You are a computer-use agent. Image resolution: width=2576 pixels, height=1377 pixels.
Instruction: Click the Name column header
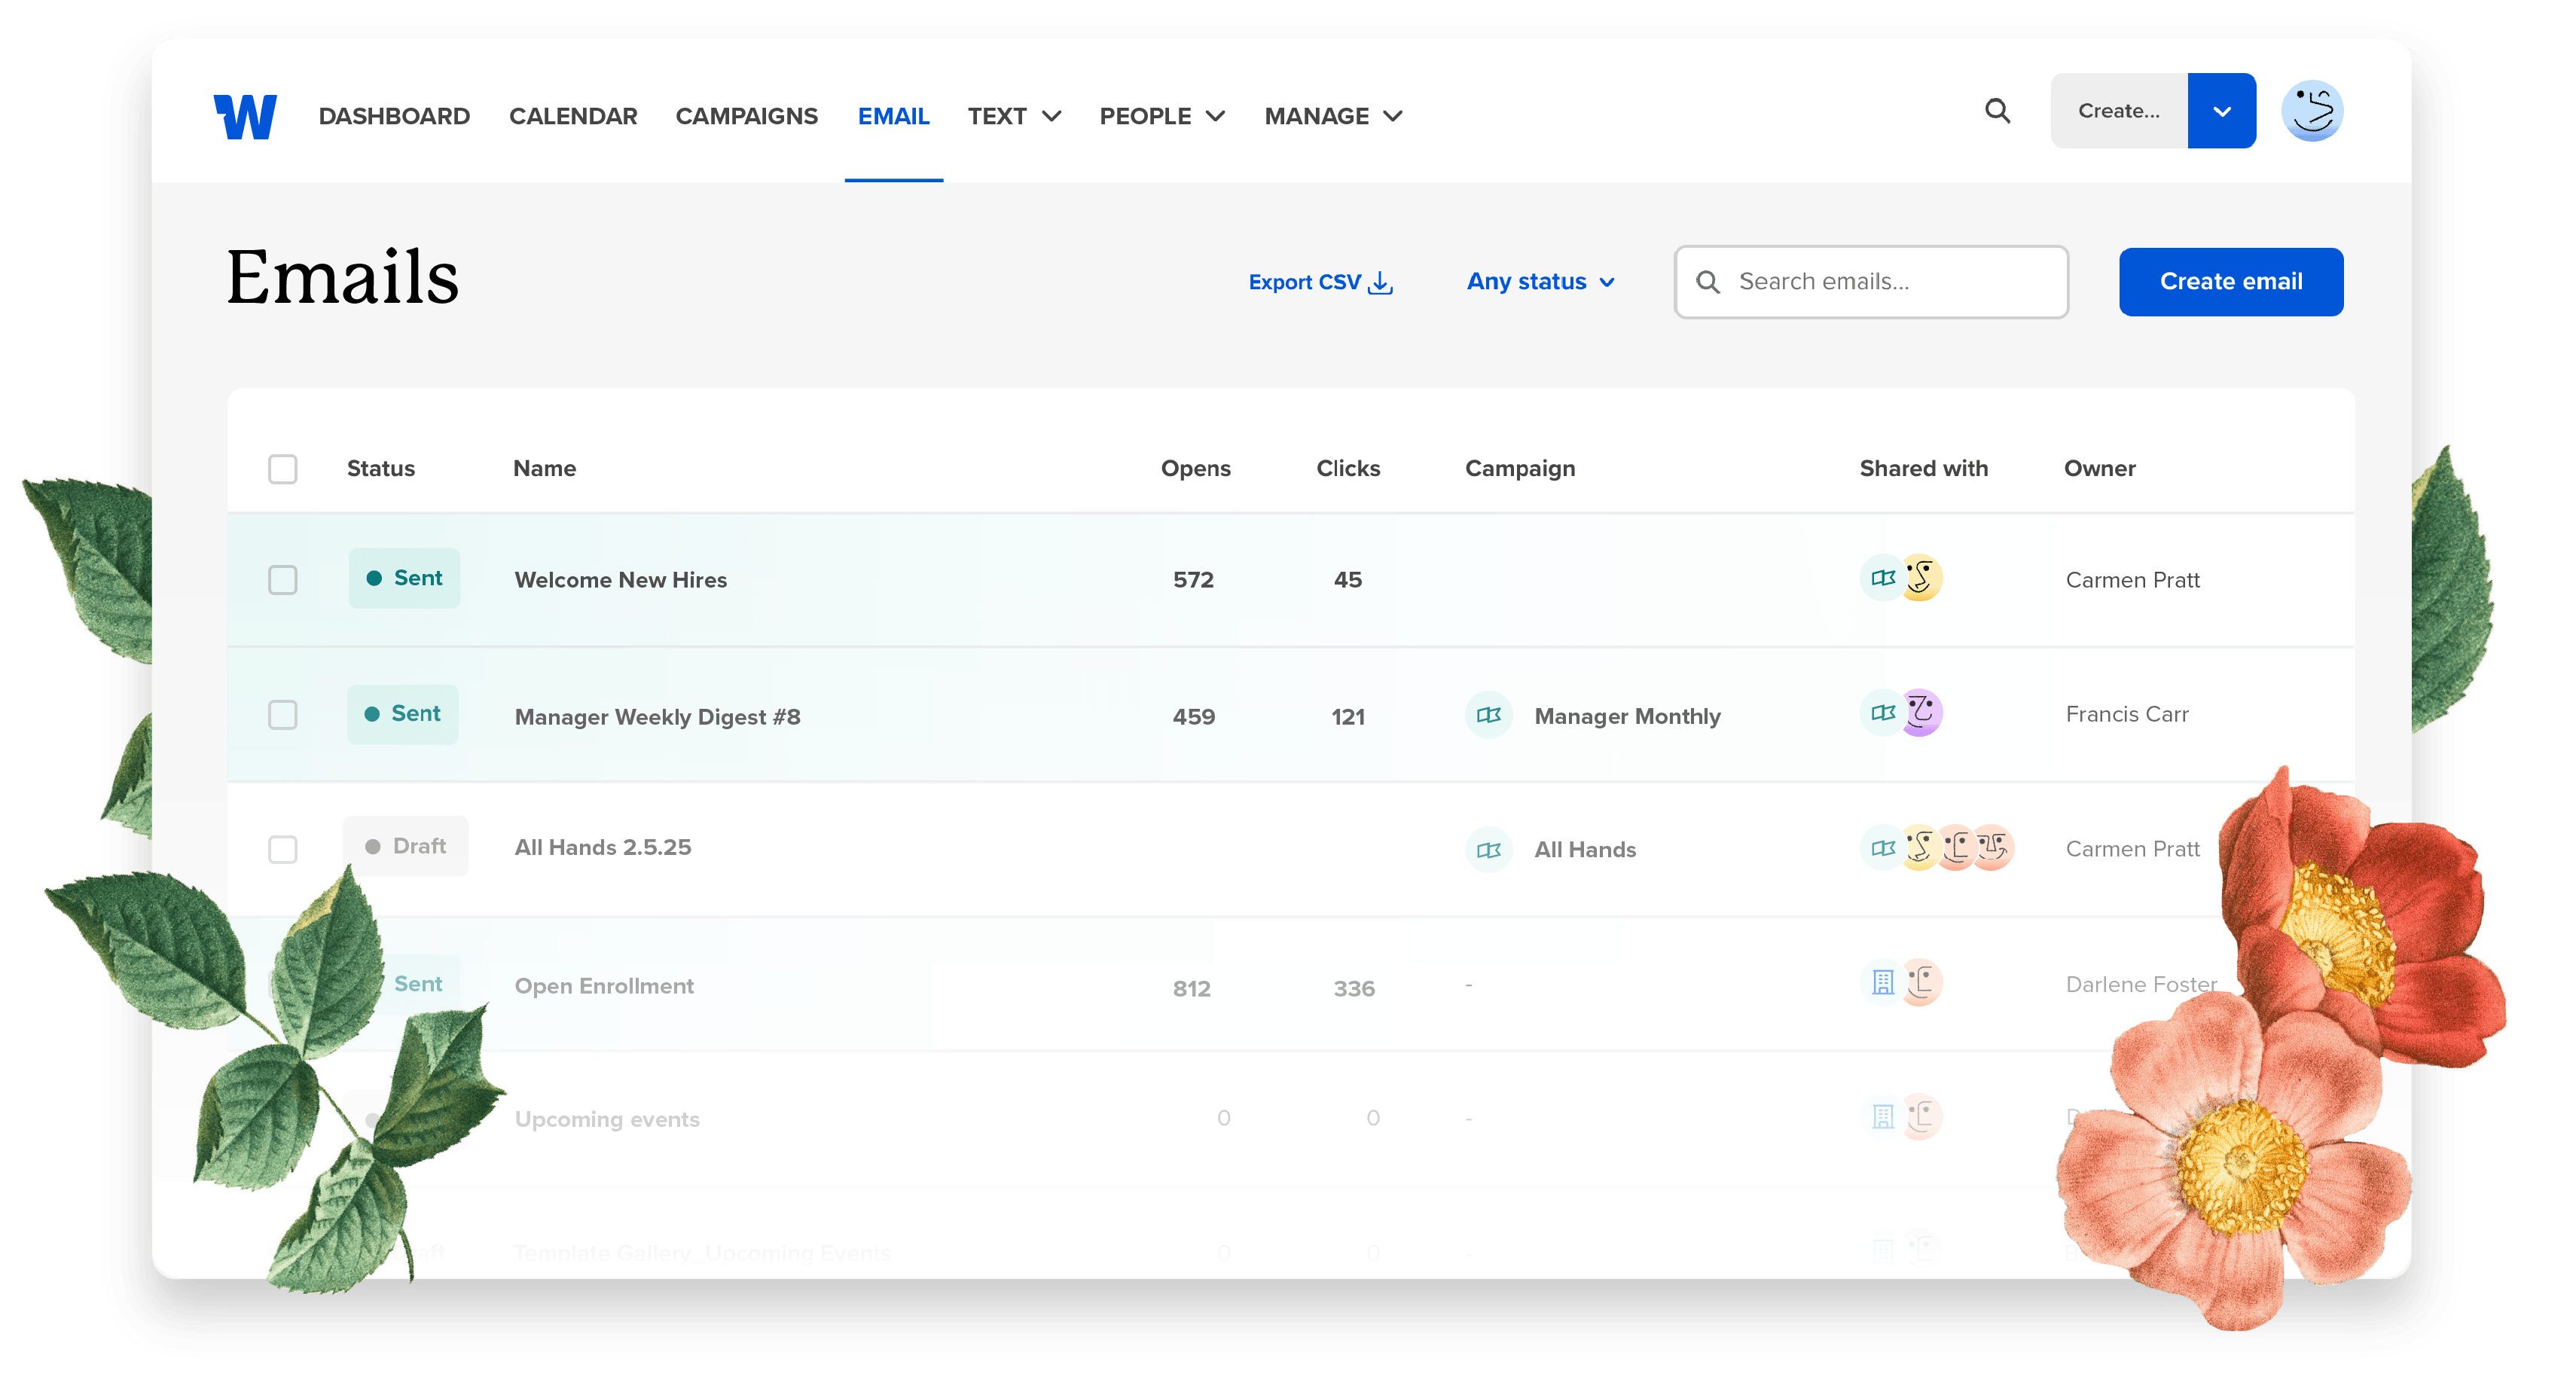point(544,469)
